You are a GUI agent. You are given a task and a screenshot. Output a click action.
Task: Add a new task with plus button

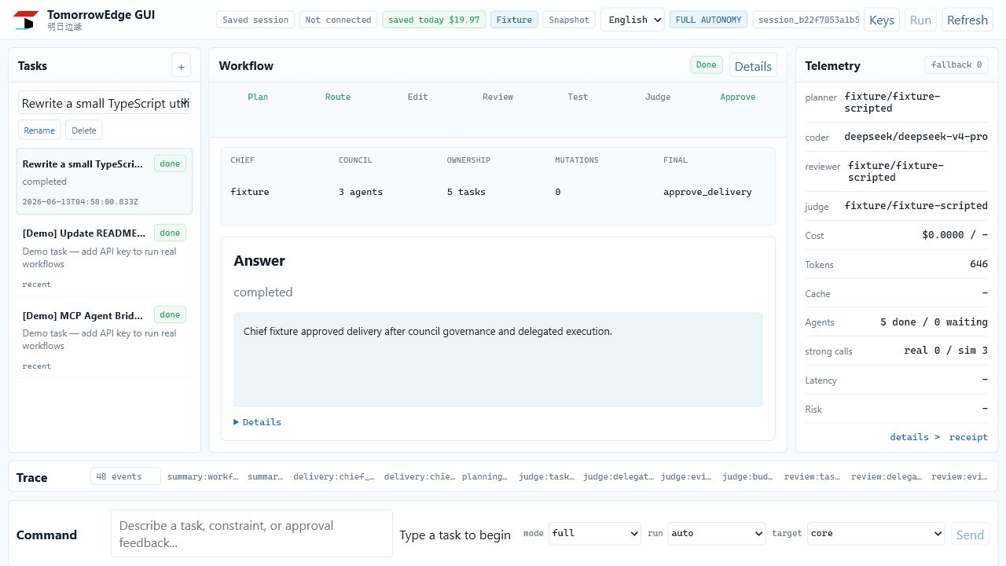point(181,67)
